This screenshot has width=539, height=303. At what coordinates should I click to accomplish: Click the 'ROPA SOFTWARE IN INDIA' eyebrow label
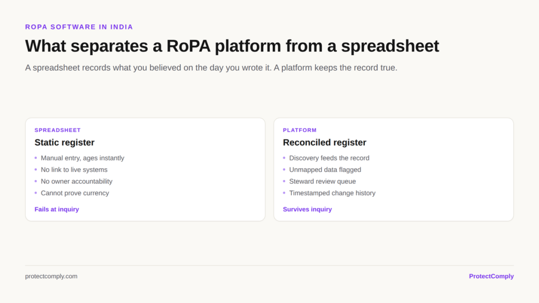pos(79,27)
